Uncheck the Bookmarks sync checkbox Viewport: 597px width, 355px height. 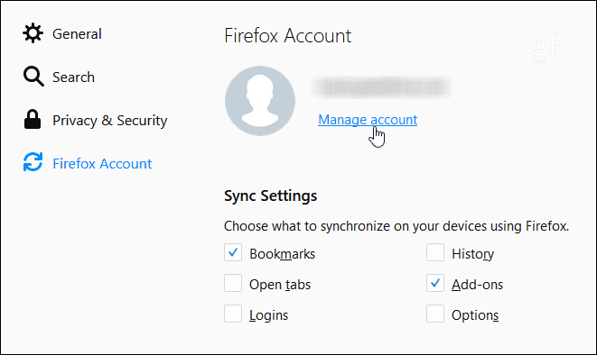(x=233, y=252)
